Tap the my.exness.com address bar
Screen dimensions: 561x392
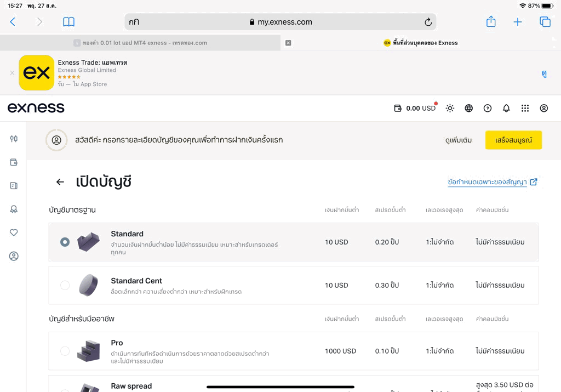click(280, 22)
